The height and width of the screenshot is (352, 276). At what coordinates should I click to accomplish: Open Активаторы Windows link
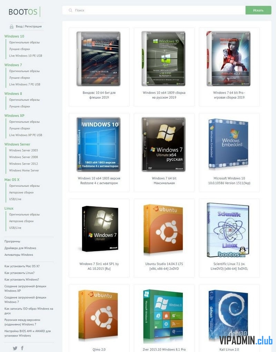(x=19, y=255)
